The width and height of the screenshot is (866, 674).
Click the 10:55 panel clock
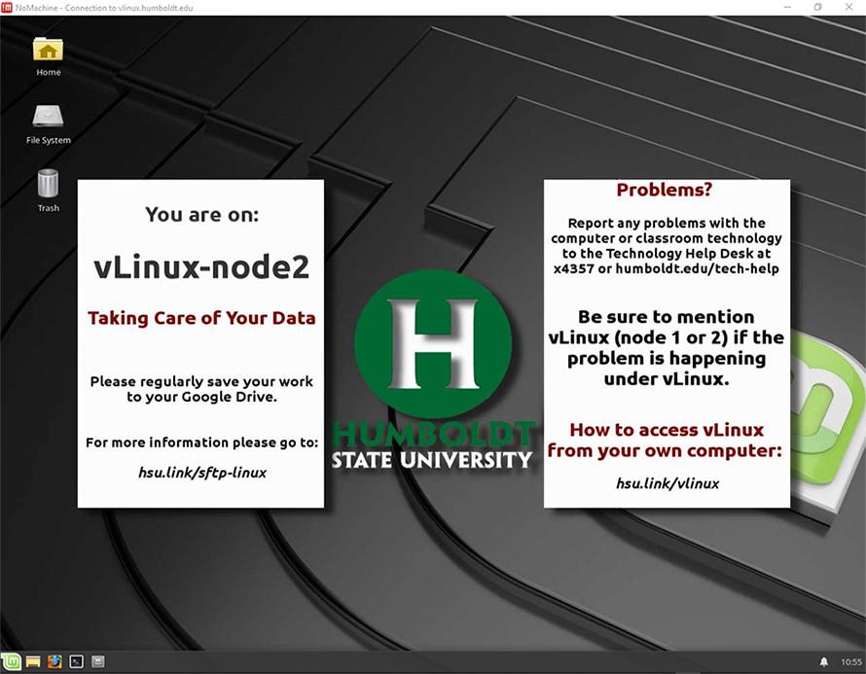click(x=851, y=662)
